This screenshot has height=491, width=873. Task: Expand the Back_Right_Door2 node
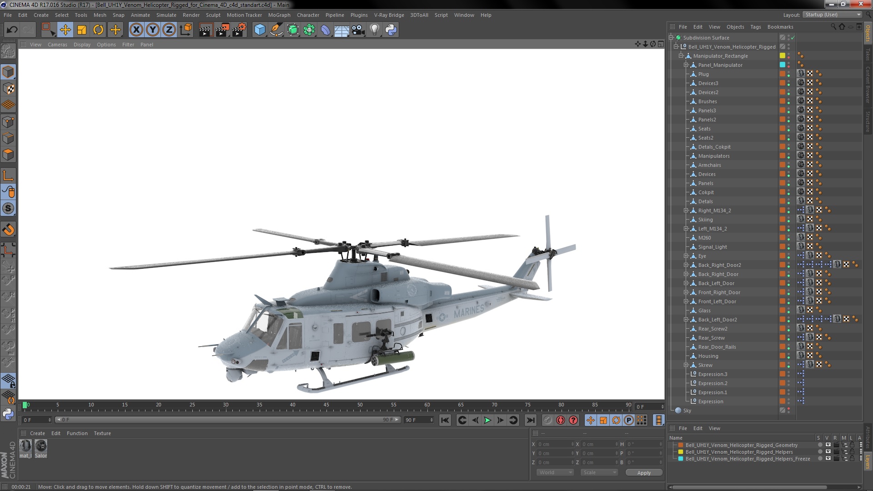686,265
